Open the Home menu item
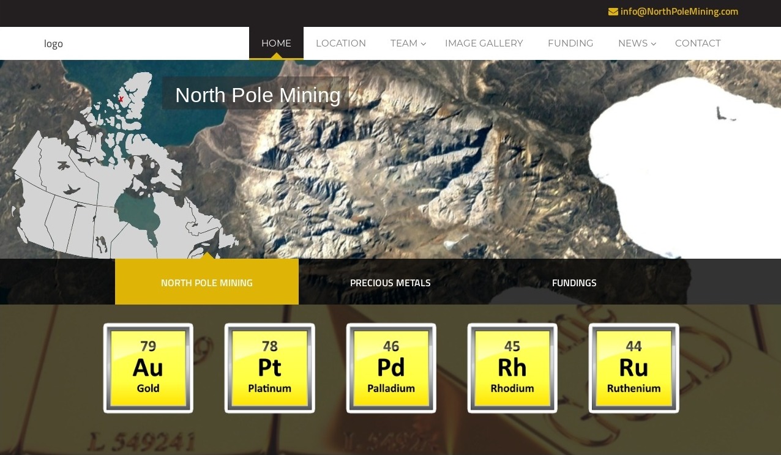 click(276, 43)
